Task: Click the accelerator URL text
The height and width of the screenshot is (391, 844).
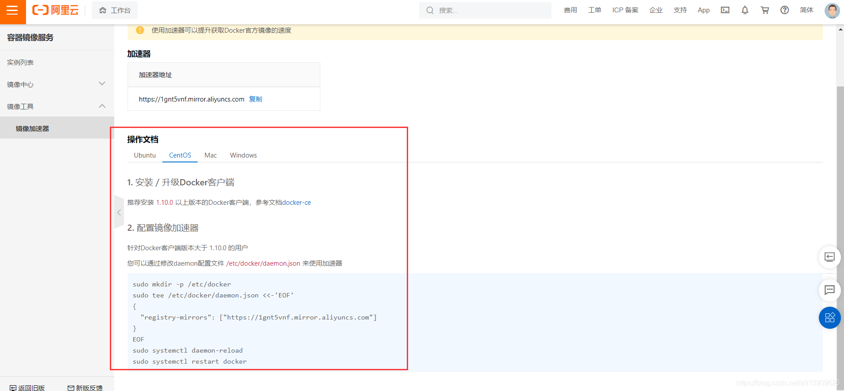Action: tap(191, 99)
